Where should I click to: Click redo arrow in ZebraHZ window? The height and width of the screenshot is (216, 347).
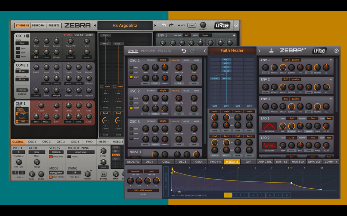tap(192, 51)
